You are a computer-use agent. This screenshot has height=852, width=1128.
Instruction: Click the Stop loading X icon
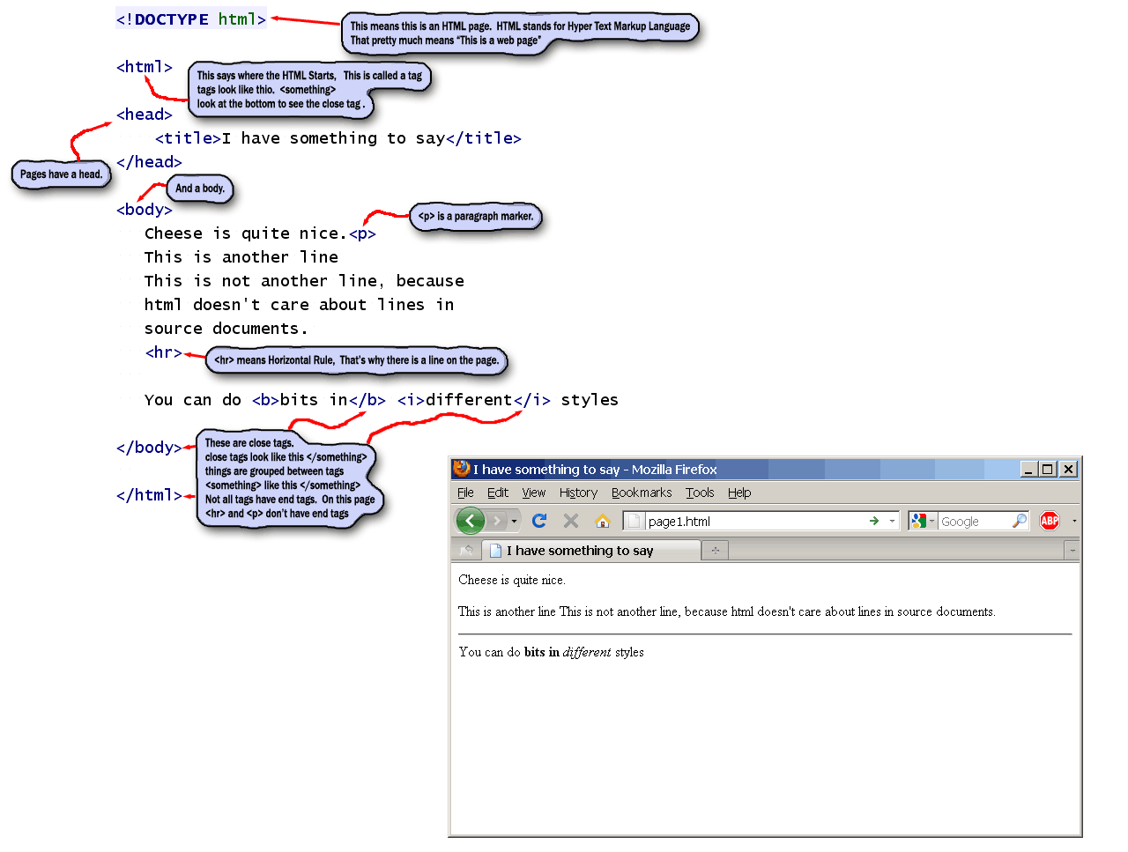pyautogui.click(x=571, y=521)
